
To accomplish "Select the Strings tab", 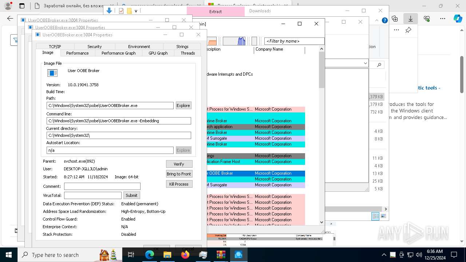I will 182,47.
